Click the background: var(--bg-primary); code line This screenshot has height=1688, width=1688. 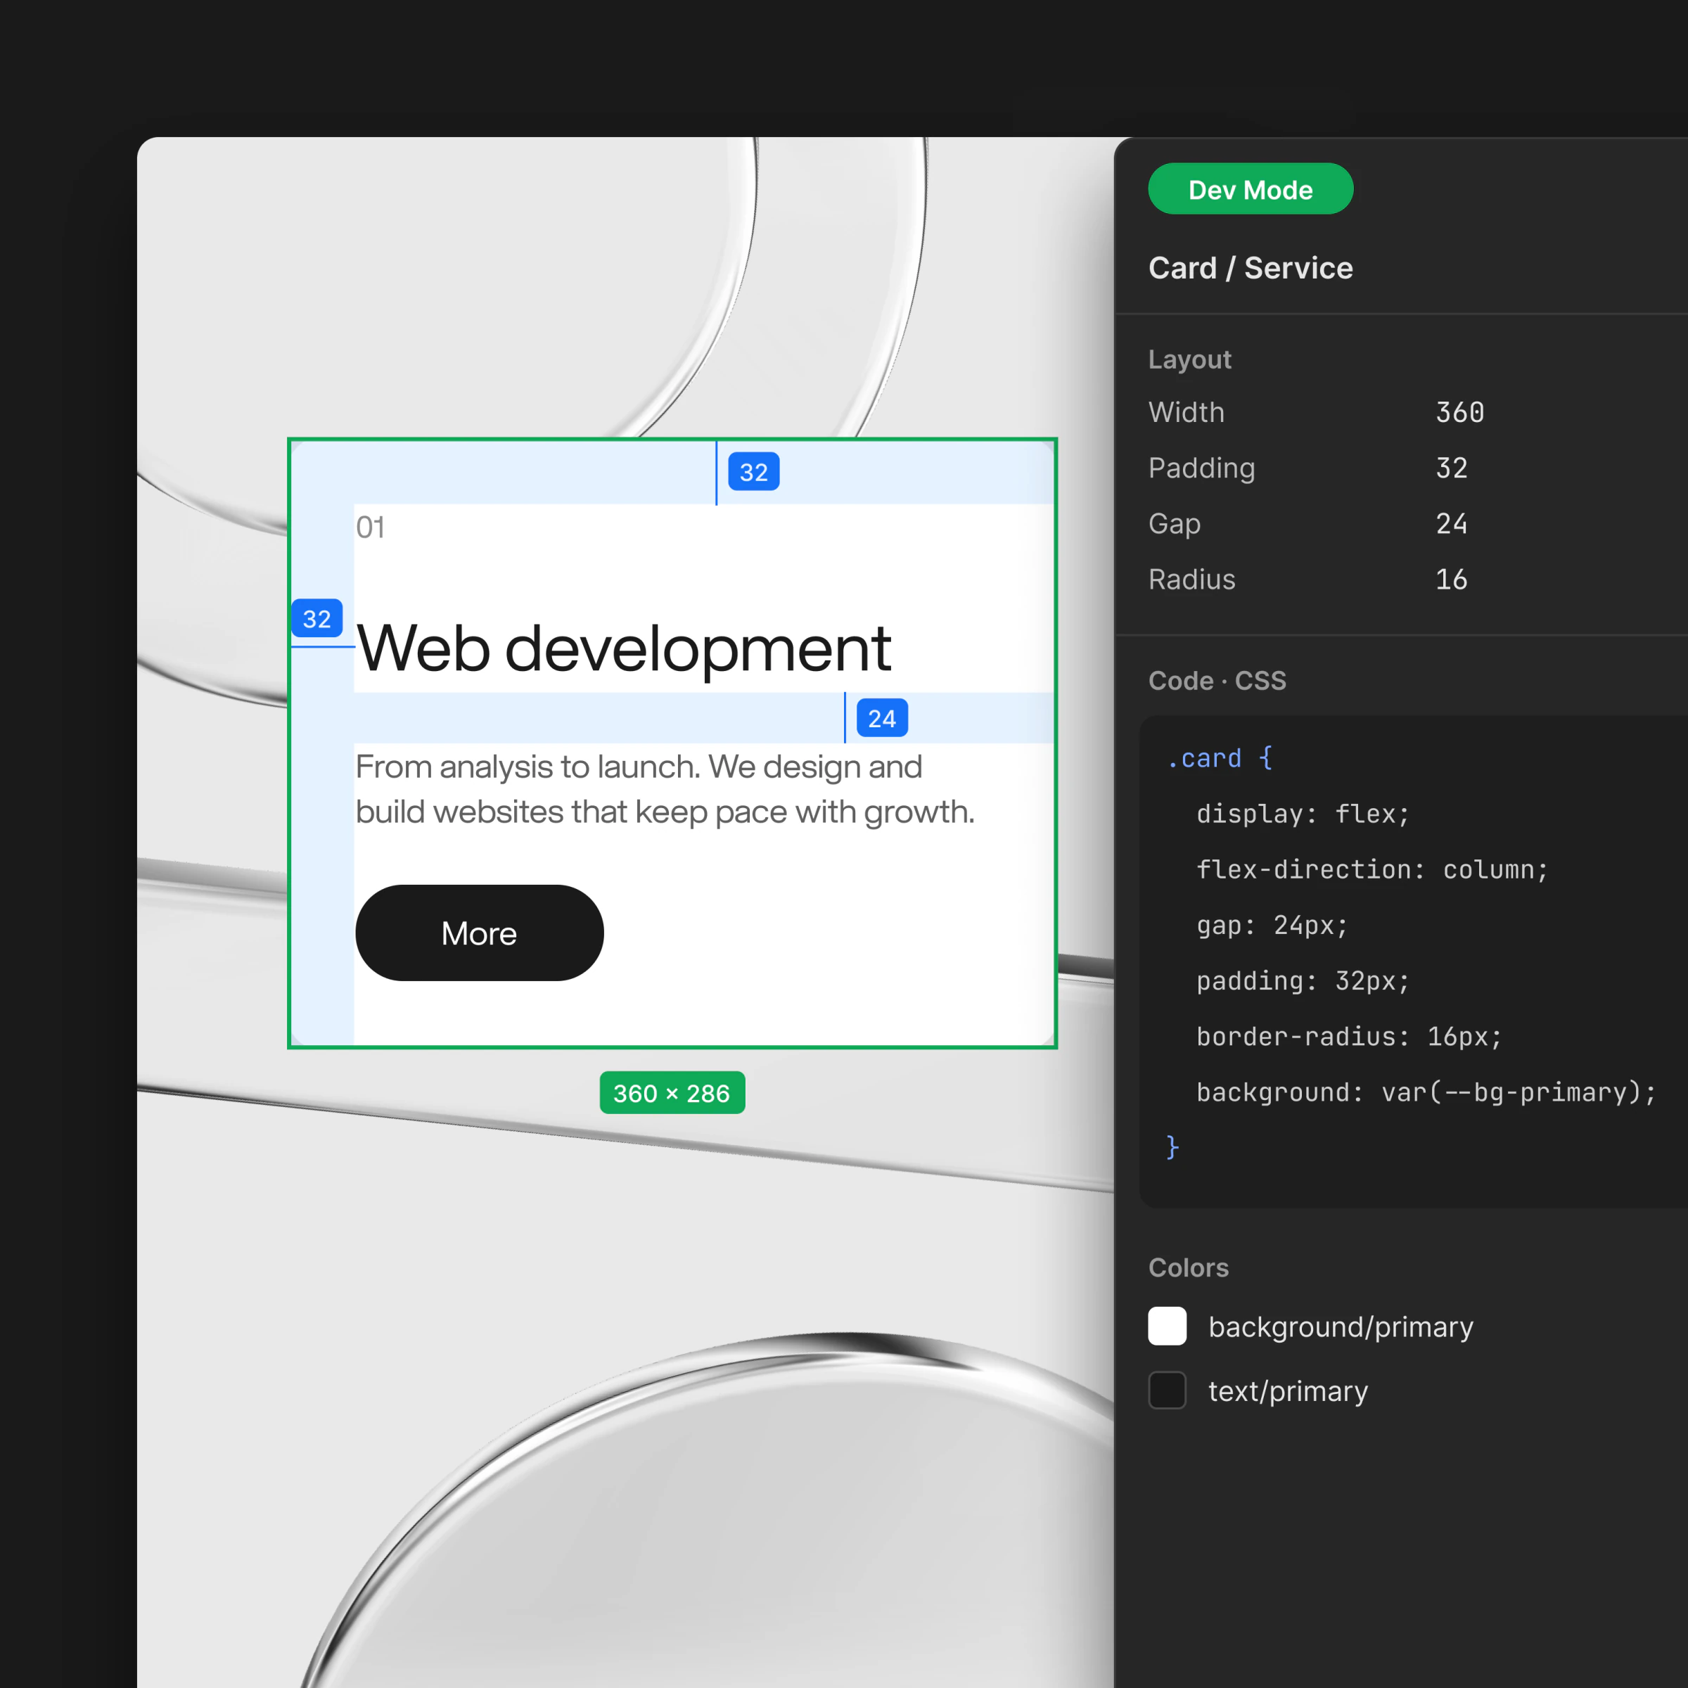pyautogui.click(x=1426, y=1092)
